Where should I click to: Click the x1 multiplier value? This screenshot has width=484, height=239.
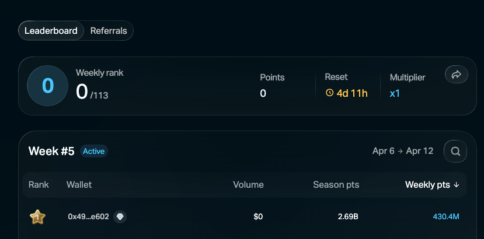tap(395, 93)
